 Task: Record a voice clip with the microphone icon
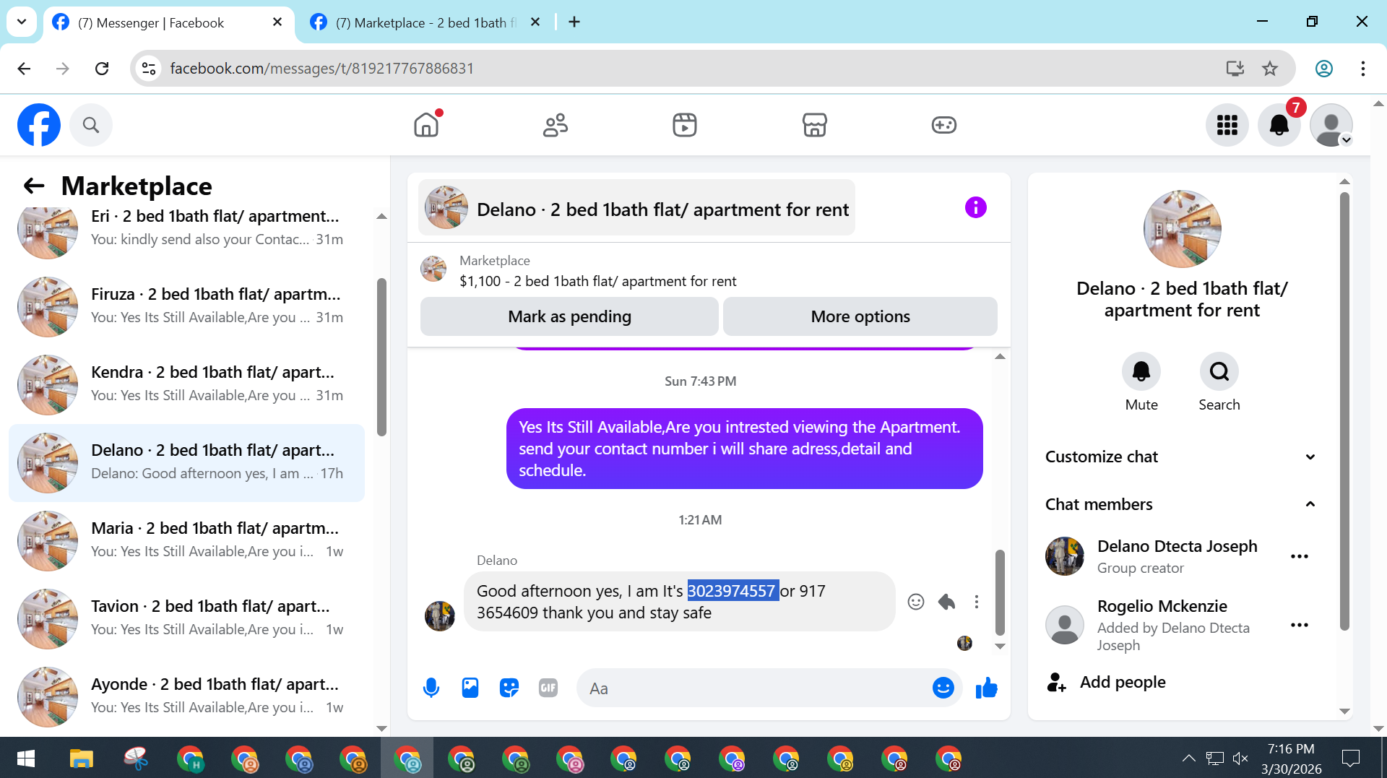click(x=431, y=688)
